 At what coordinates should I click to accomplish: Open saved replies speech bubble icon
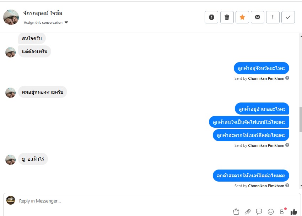pyautogui.click(x=259, y=212)
